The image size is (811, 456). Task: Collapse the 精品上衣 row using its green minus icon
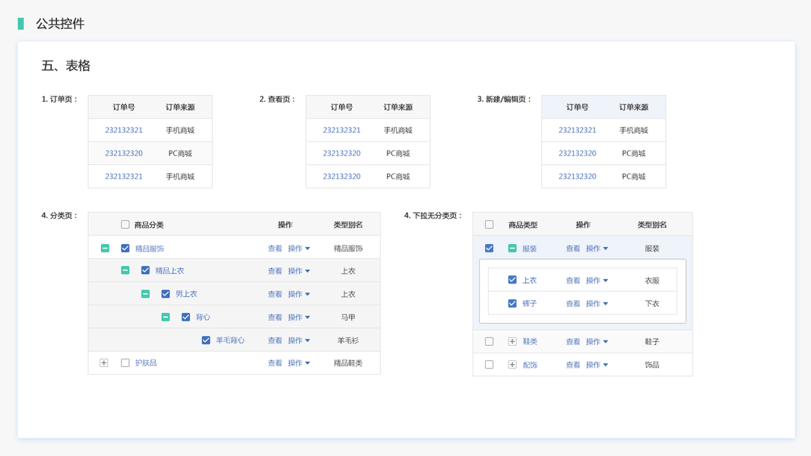[x=125, y=271]
